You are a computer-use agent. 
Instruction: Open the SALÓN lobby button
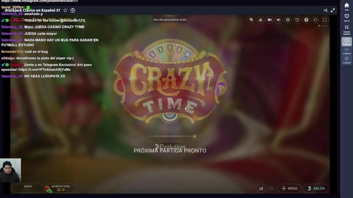(x=316, y=188)
